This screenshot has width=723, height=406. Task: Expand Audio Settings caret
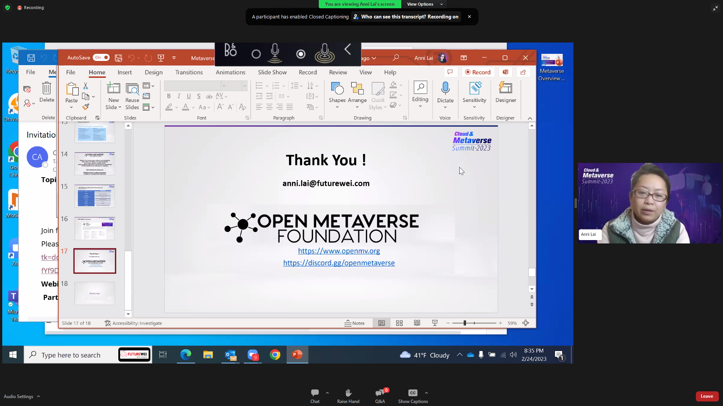pos(38,396)
